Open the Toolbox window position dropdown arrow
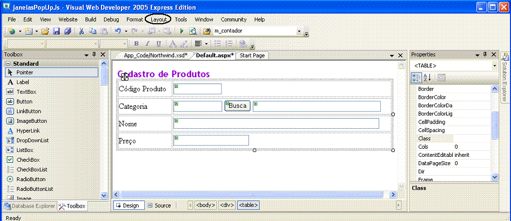This screenshot has width=511, height=221. tap(86, 55)
